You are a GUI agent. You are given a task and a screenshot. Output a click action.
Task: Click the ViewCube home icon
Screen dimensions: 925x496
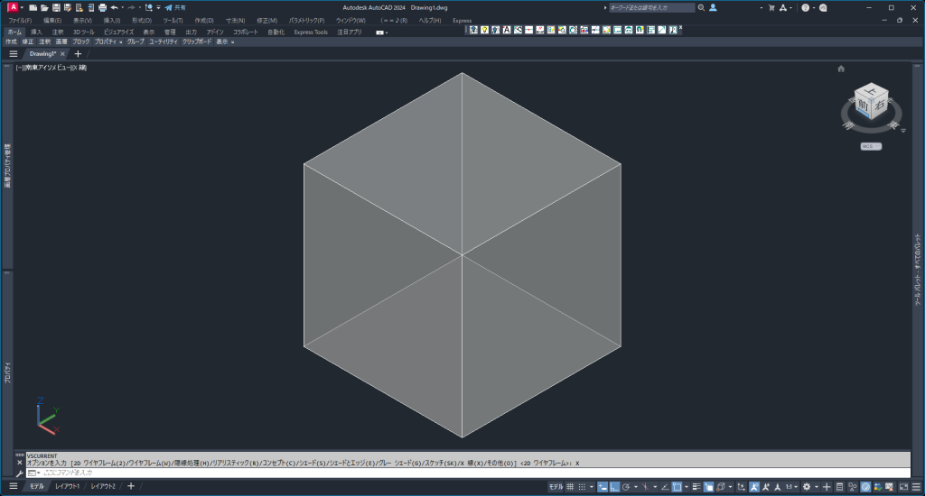click(841, 69)
